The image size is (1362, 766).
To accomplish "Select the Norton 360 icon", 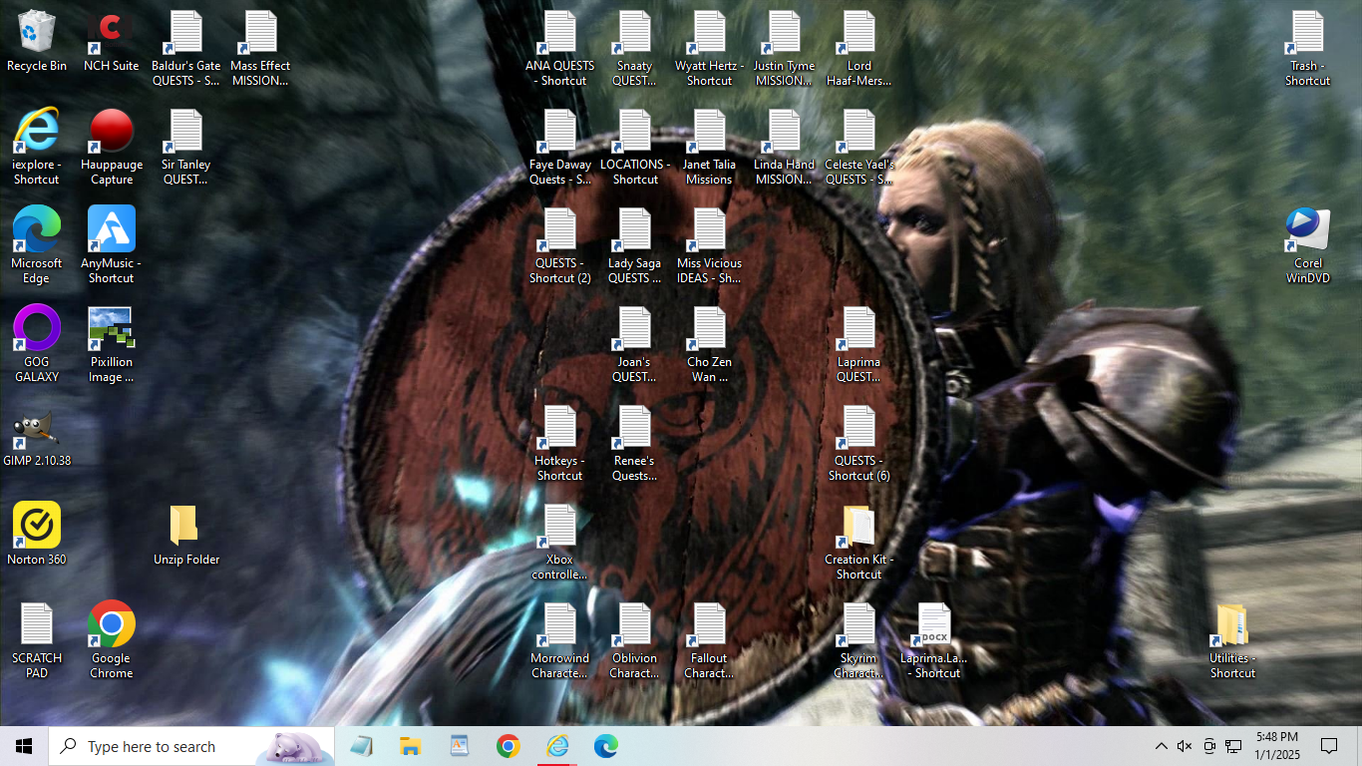I will coord(37,534).
